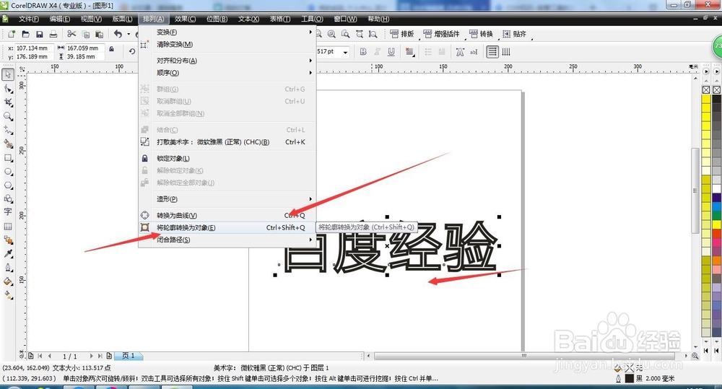Open the text alignment flyout

[409, 51]
